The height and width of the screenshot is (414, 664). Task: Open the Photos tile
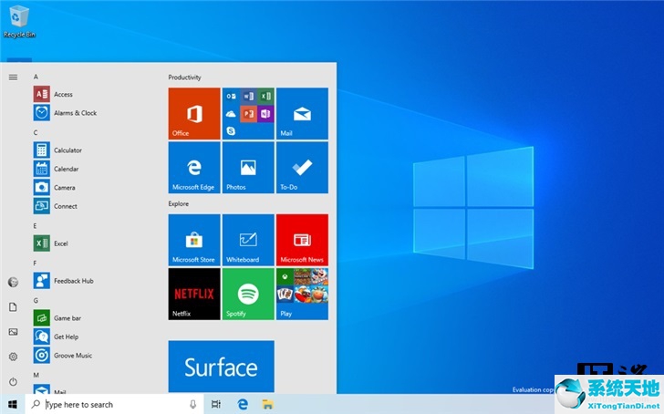(x=248, y=167)
